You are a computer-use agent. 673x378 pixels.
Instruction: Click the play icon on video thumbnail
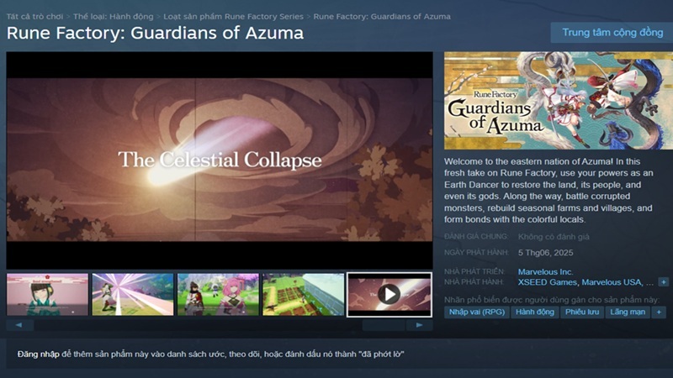click(389, 295)
